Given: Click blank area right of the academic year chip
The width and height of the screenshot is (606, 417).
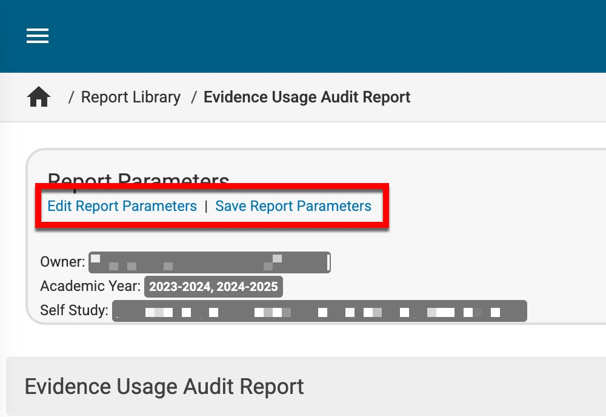Looking at the screenshot, I should pyautogui.click(x=424, y=287).
